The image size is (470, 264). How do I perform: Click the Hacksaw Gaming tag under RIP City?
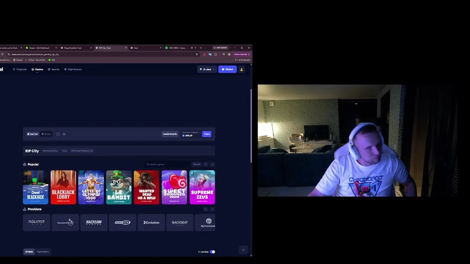click(50, 151)
